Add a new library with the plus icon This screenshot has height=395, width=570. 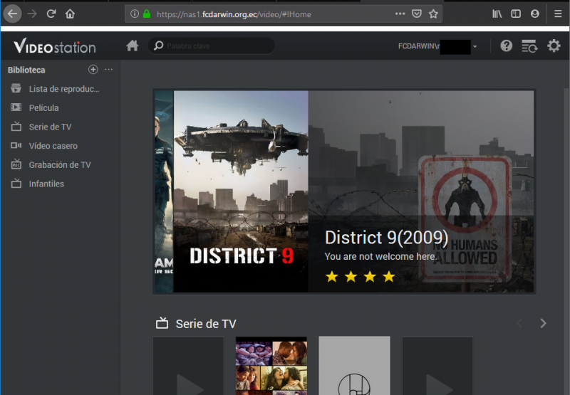[93, 69]
